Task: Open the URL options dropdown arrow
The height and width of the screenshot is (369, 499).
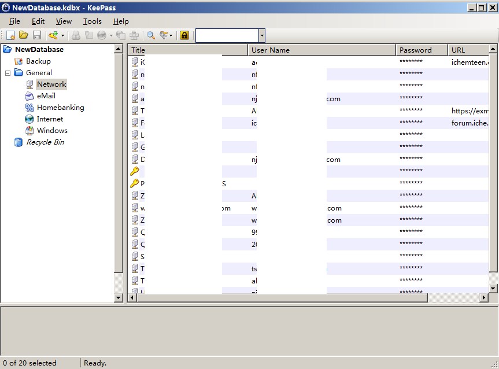Action: 111,35
